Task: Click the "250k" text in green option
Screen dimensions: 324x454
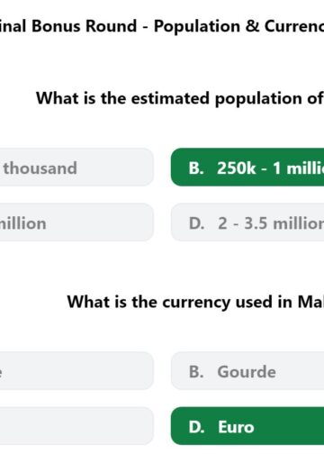Action: coord(237,168)
